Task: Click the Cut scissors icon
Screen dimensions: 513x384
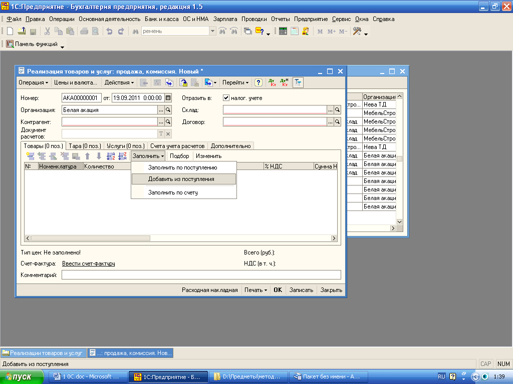Action: (x=47, y=31)
